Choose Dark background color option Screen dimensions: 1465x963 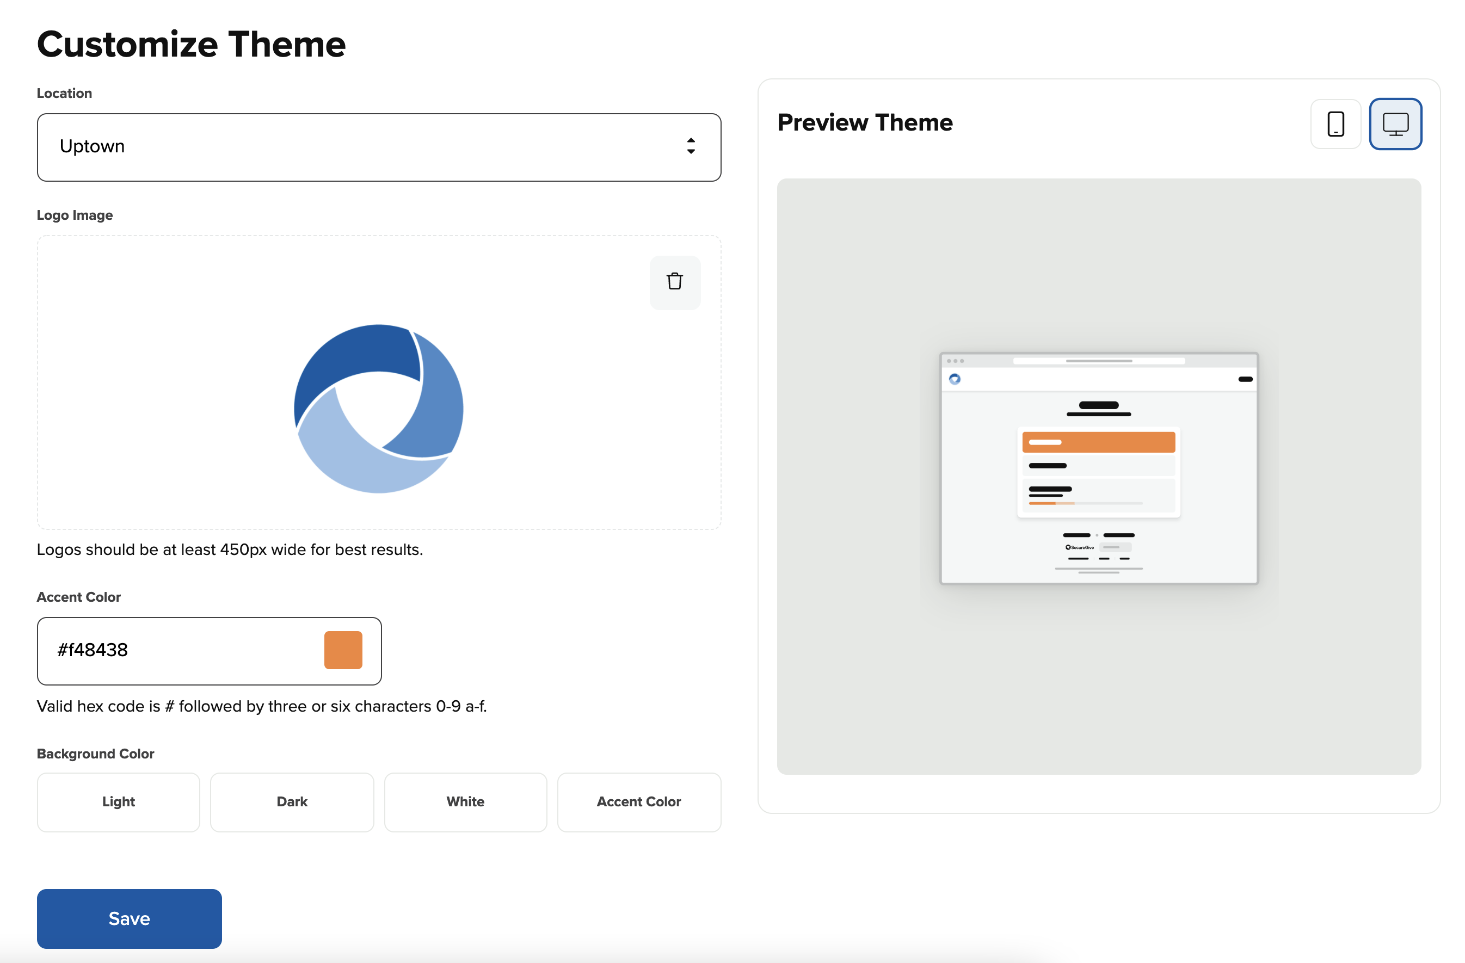point(292,802)
